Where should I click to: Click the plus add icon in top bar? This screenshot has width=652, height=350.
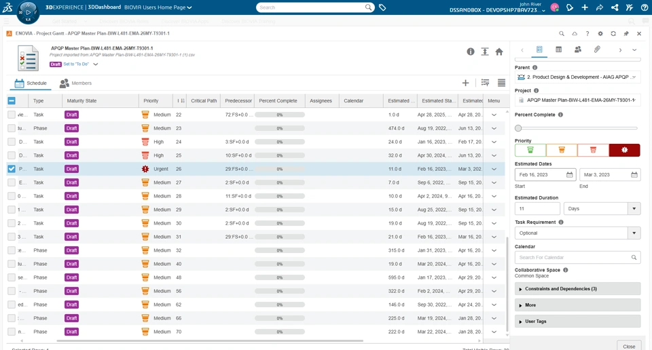click(x=585, y=7)
